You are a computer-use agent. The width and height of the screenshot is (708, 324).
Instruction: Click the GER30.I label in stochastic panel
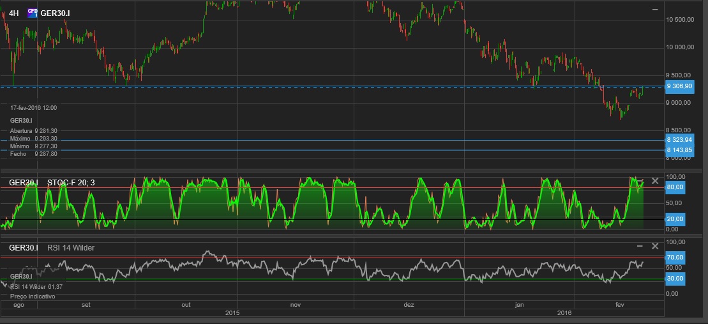(x=23, y=183)
